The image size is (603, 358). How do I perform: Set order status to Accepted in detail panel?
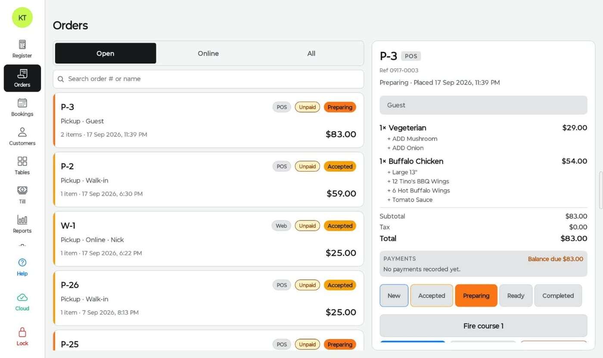(x=432, y=296)
